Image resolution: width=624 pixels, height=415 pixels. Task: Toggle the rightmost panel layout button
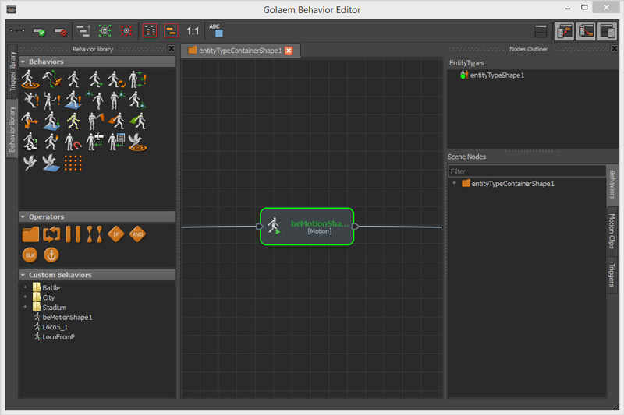pyautogui.click(x=608, y=31)
